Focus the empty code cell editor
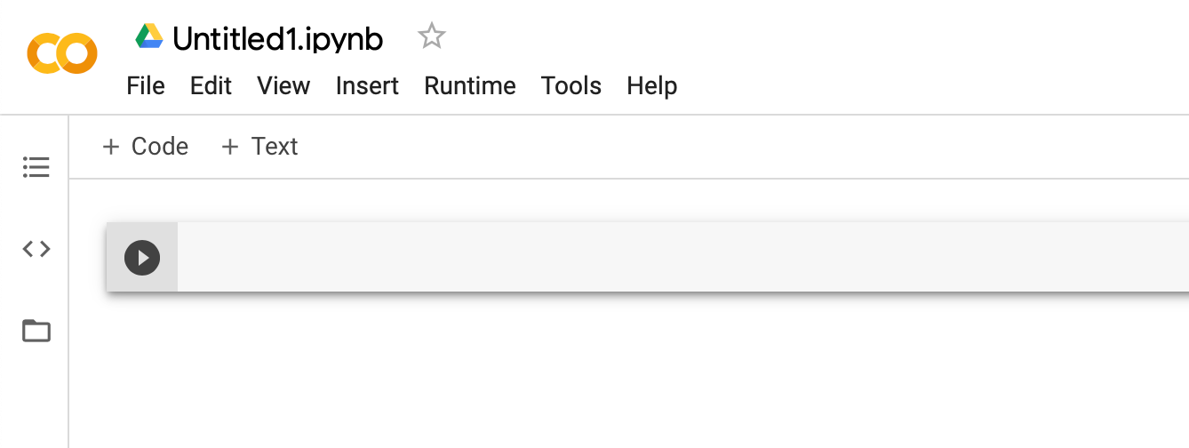This screenshot has width=1189, height=448. (675, 257)
